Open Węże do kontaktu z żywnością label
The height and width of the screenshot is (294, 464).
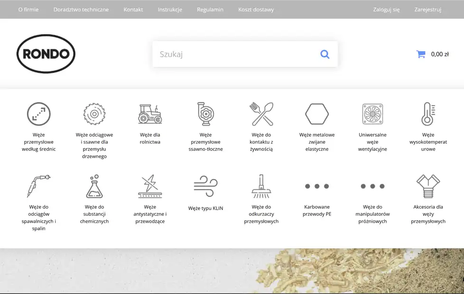pos(261,142)
